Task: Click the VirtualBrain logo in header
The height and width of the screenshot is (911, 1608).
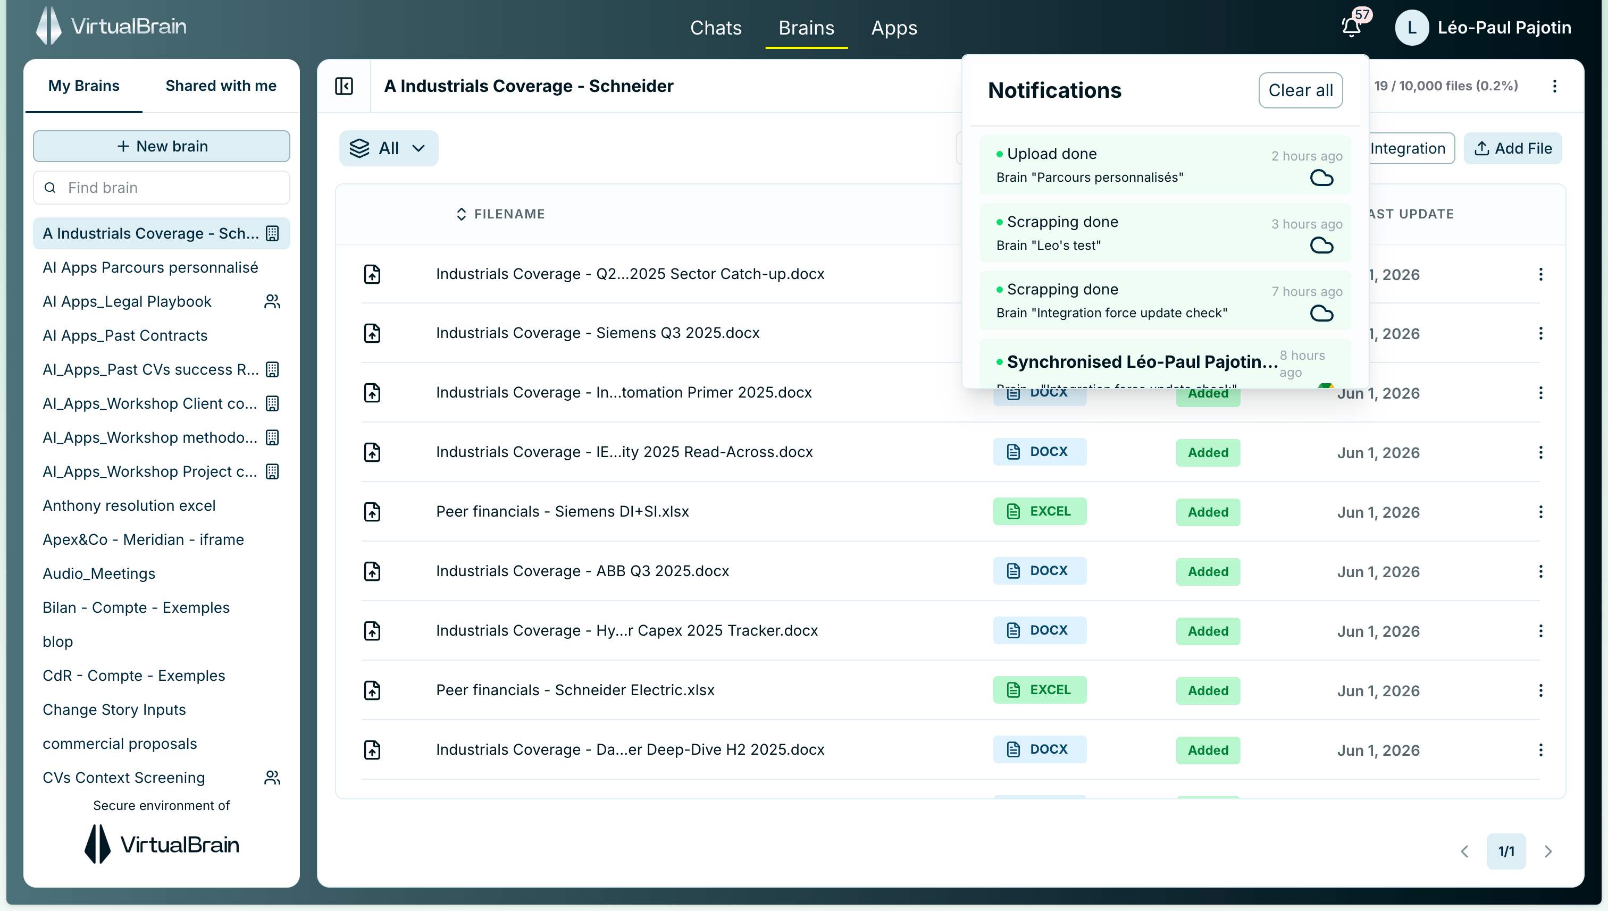Action: point(112,26)
